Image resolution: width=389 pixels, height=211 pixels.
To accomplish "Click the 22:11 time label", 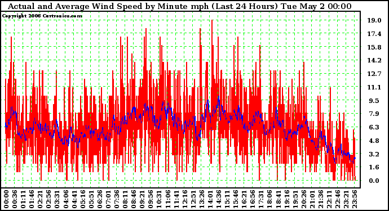I will click(x=329, y=199).
